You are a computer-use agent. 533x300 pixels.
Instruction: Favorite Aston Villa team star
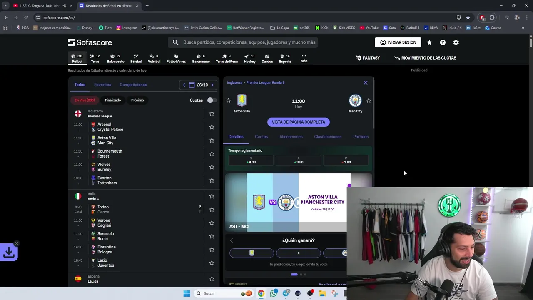point(228,101)
